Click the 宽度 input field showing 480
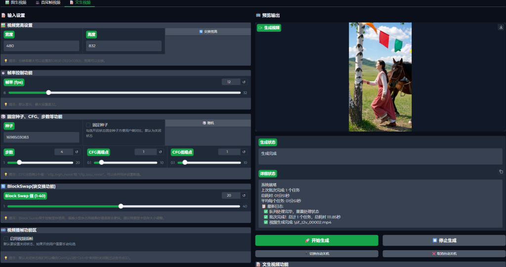 [42, 46]
